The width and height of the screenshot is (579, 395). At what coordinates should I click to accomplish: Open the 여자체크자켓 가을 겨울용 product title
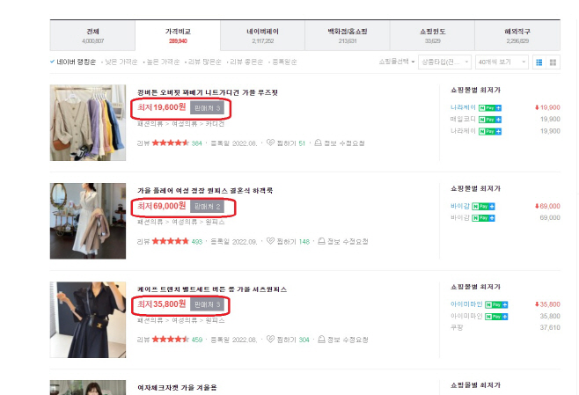(177, 387)
